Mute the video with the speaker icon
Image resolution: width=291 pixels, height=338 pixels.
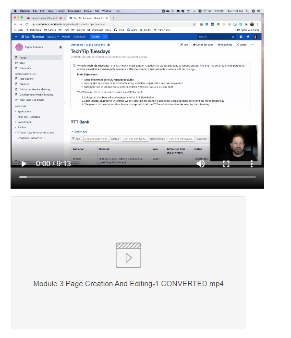(x=201, y=164)
